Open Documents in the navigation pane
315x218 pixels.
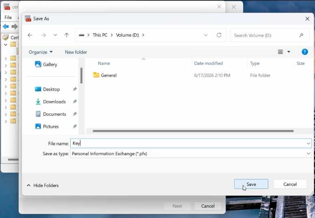(51, 114)
